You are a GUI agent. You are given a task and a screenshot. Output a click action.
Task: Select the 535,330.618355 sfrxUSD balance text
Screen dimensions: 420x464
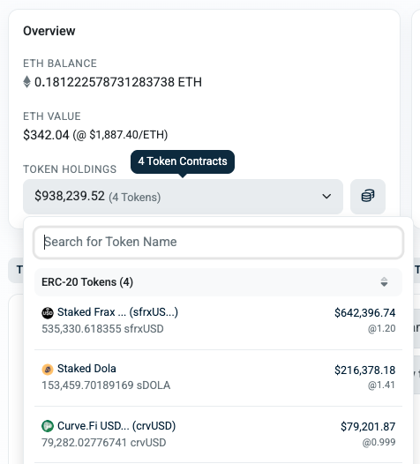pyautogui.click(x=102, y=329)
